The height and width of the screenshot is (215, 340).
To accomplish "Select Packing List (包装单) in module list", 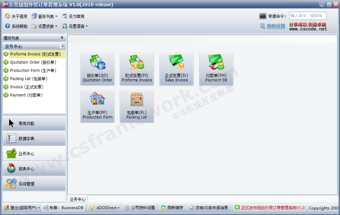I will click(x=28, y=79).
